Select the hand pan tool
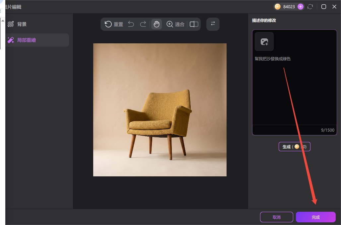This screenshot has width=341, height=225. point(156,24)
